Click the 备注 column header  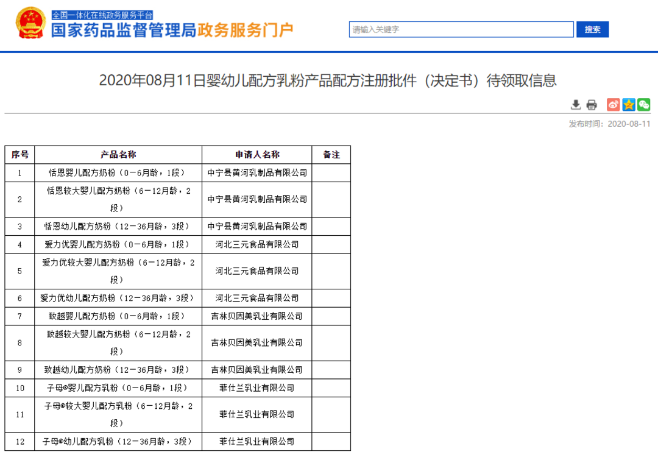[331, 155]
